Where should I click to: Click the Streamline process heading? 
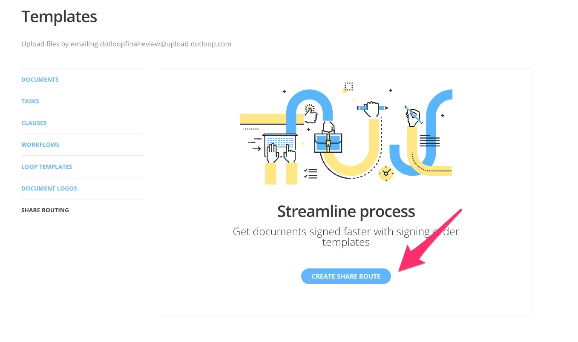pos(346,211)
